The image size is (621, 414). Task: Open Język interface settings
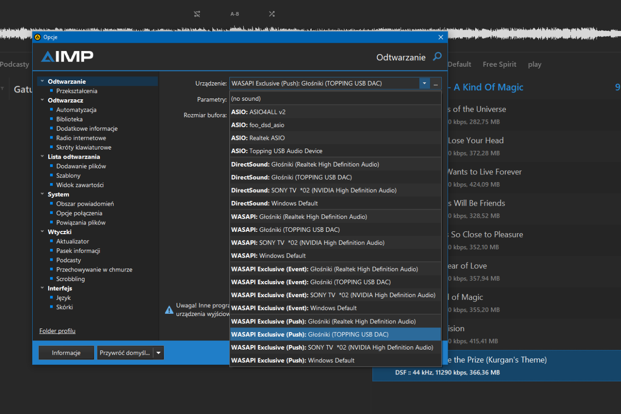(63, 298)
